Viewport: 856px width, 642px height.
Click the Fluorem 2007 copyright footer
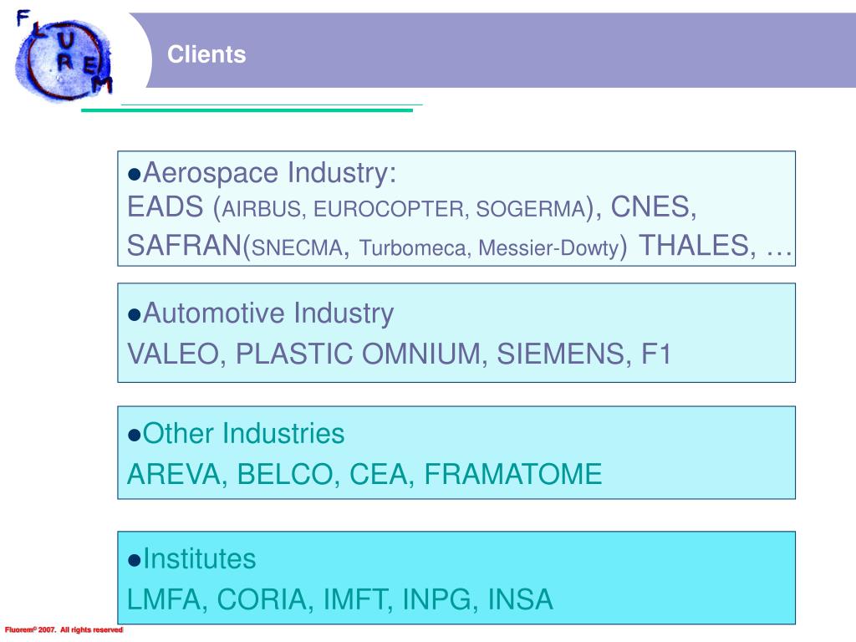point(64,630)
